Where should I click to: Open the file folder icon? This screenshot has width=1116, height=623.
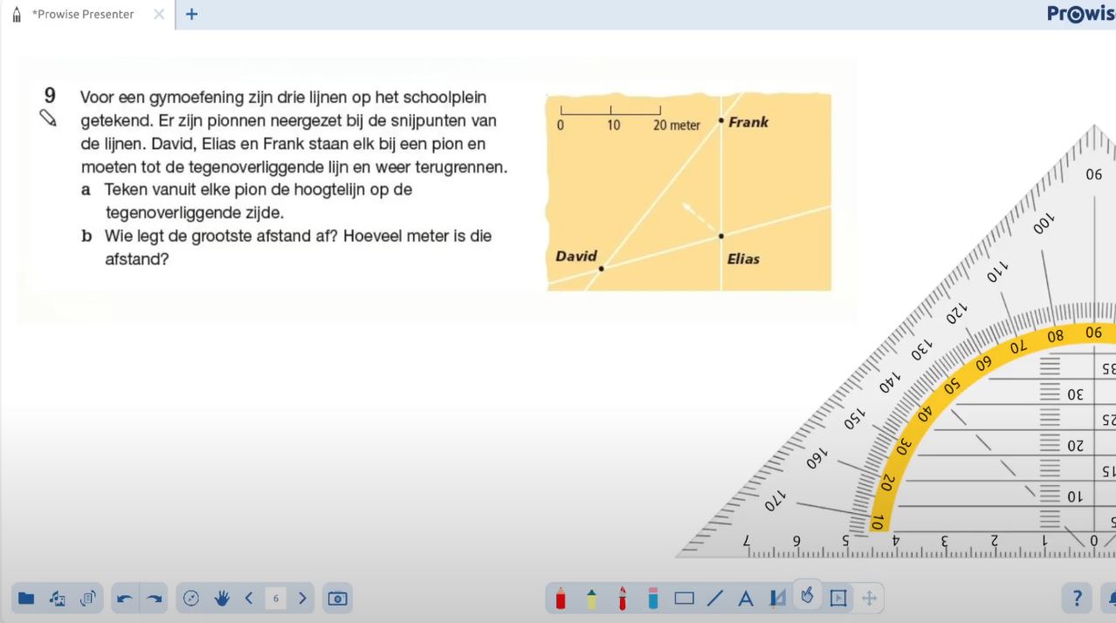click(26, 598)
